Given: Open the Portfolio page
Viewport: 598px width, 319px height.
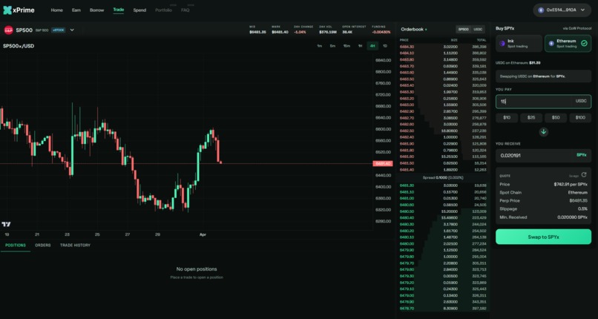Looking at the screenshot, I should pos(164,10).
